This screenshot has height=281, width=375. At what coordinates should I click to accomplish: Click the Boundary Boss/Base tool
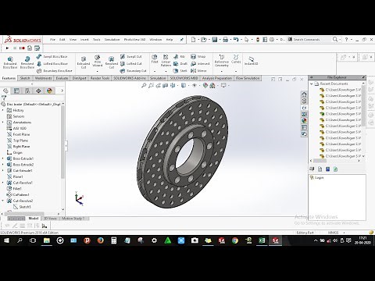[x=55, y=71]
